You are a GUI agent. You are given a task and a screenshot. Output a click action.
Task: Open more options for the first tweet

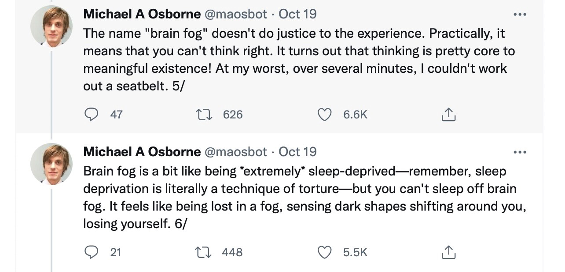(x=520, y=14)
